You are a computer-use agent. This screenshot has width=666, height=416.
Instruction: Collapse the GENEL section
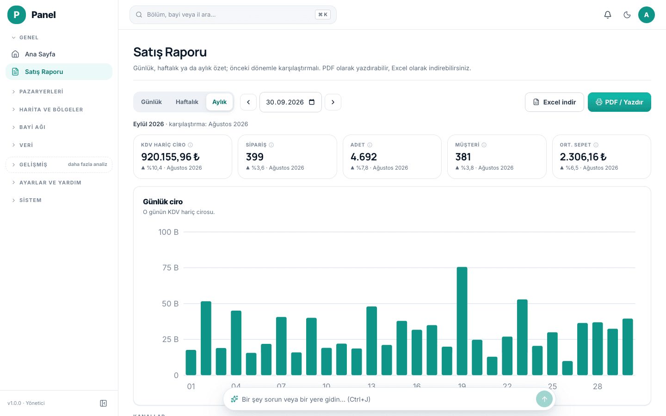pyautogui.click(x=59, y=37)
